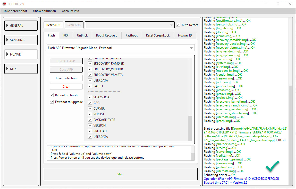This screenshot has width=296, height=189.
Task: Click the 'Flashing [sha256rsa.img]' log line
Action: (x=225, y=144)
